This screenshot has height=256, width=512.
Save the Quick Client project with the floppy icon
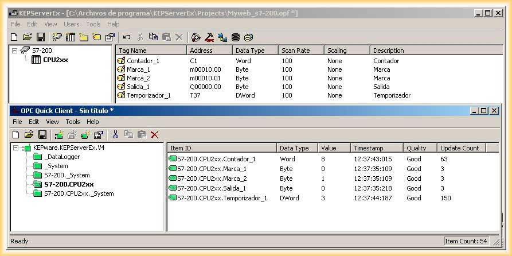tap(42, 135)
